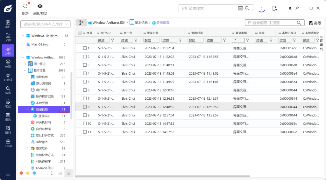The height and width of the screenshot is (180, 326).
Task: Tick the checkbox for row 8
Action: 85,107
